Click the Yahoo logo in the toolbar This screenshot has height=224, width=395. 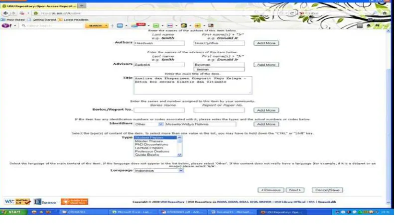[x=6, y=26]
